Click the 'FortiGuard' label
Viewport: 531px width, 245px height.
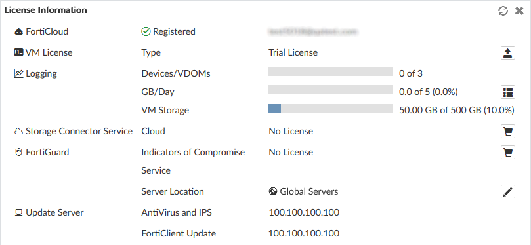coord(47,153)
